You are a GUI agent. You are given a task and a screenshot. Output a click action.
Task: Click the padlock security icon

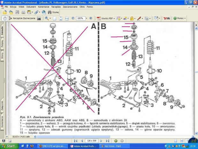[132, 19]
